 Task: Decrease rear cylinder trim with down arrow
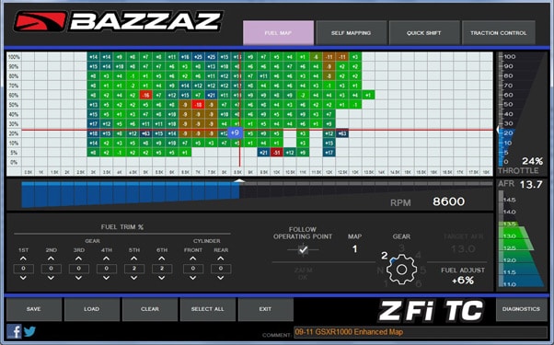pos(221,278)
